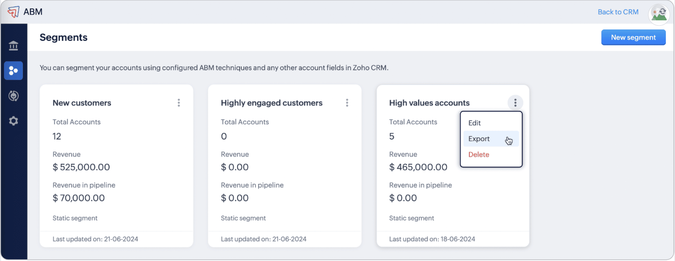Image resolution: width=675 pixels, height=261 pixels.
Task: Open the Highly engaged customers segment title
Action: 272,103
